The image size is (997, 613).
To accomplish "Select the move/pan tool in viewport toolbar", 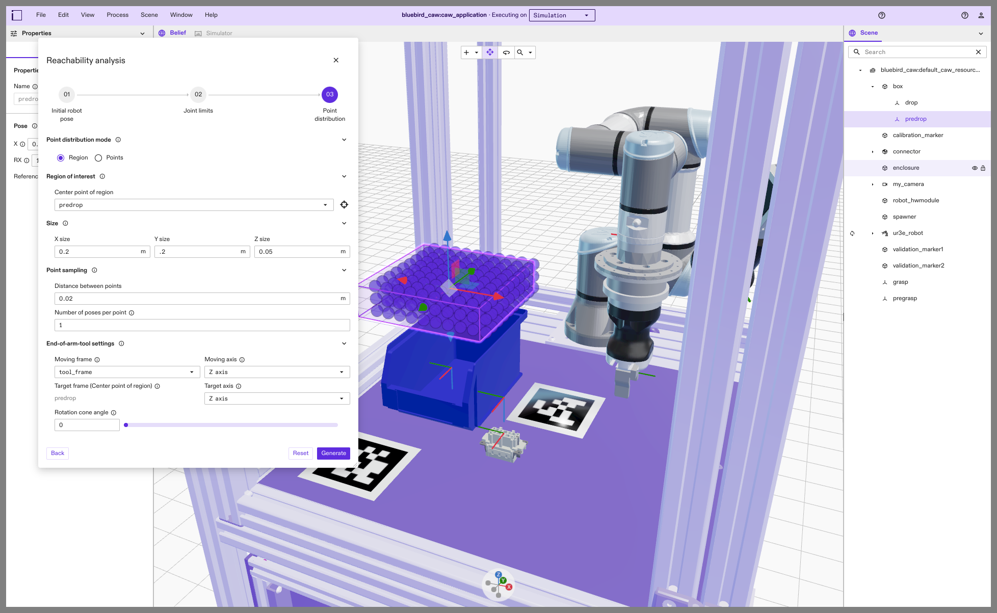I will click(490, 52).
